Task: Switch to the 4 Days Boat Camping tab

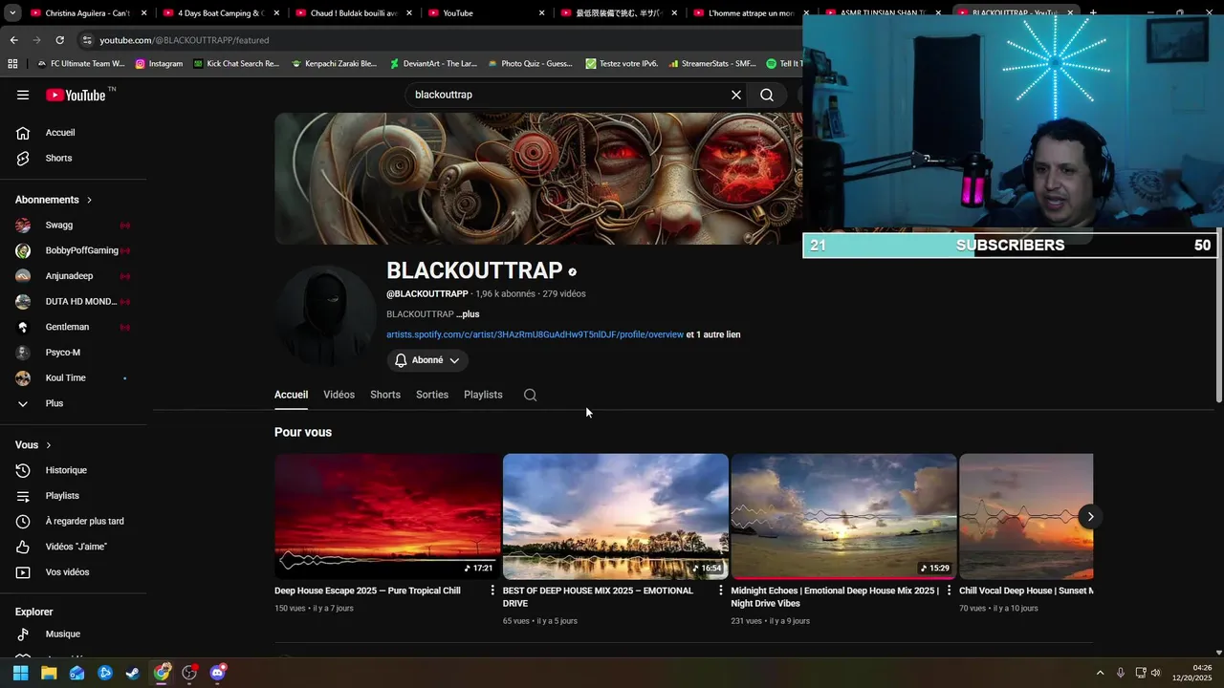Action: point(221,13)
